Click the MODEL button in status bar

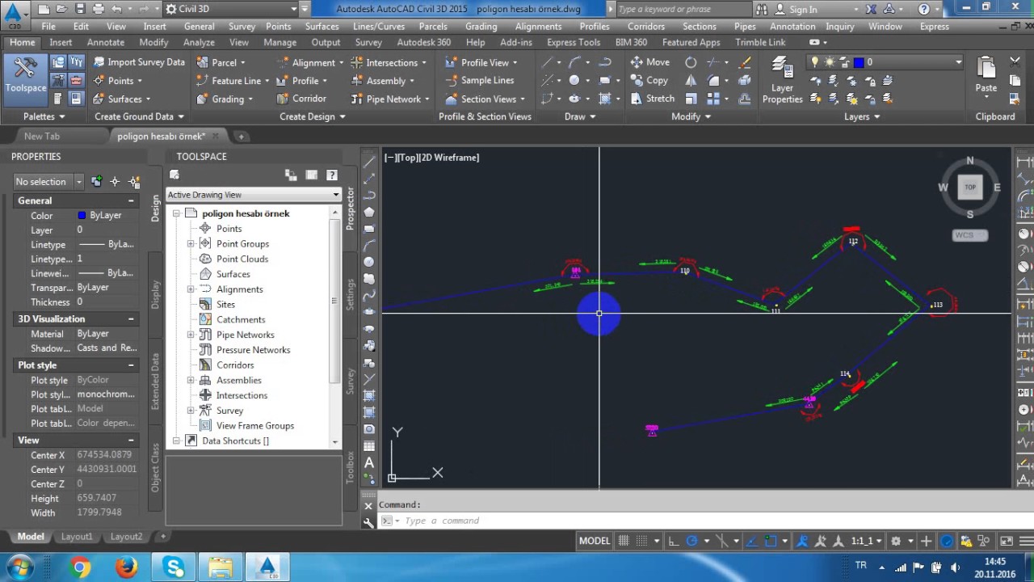coord(595,541)
